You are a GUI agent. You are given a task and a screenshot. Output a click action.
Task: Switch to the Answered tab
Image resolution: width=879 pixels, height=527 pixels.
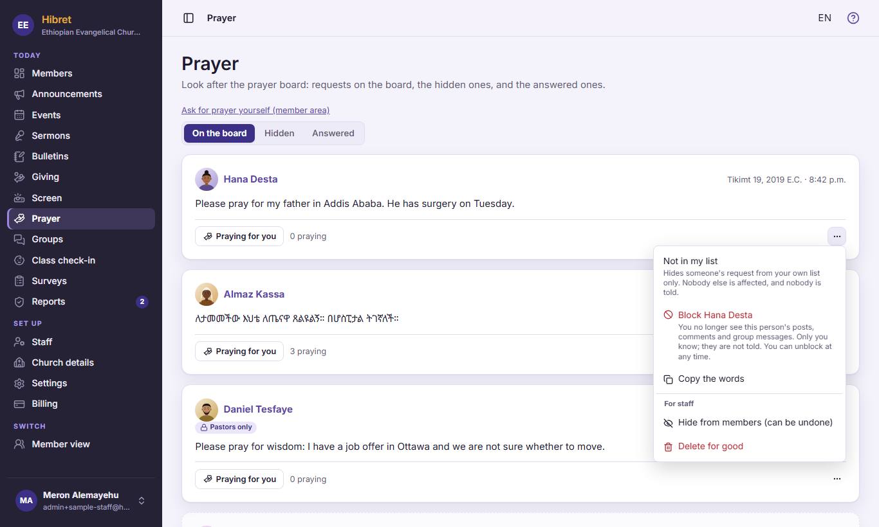coord(333,133)
